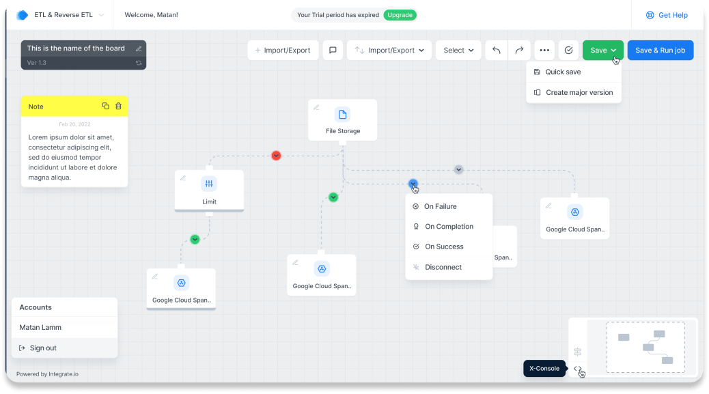The image size is (709, 394).
Task: Delete the note using the trash icon
Action: point(118,106)
